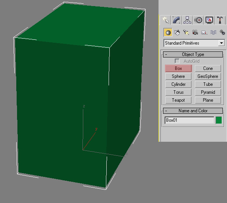Select the Helpers category icon
The image size is (227, 203).
pos(204,33)
